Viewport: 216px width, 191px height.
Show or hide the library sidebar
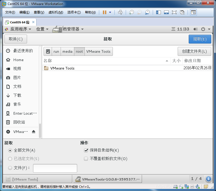[x=159, y=12]
